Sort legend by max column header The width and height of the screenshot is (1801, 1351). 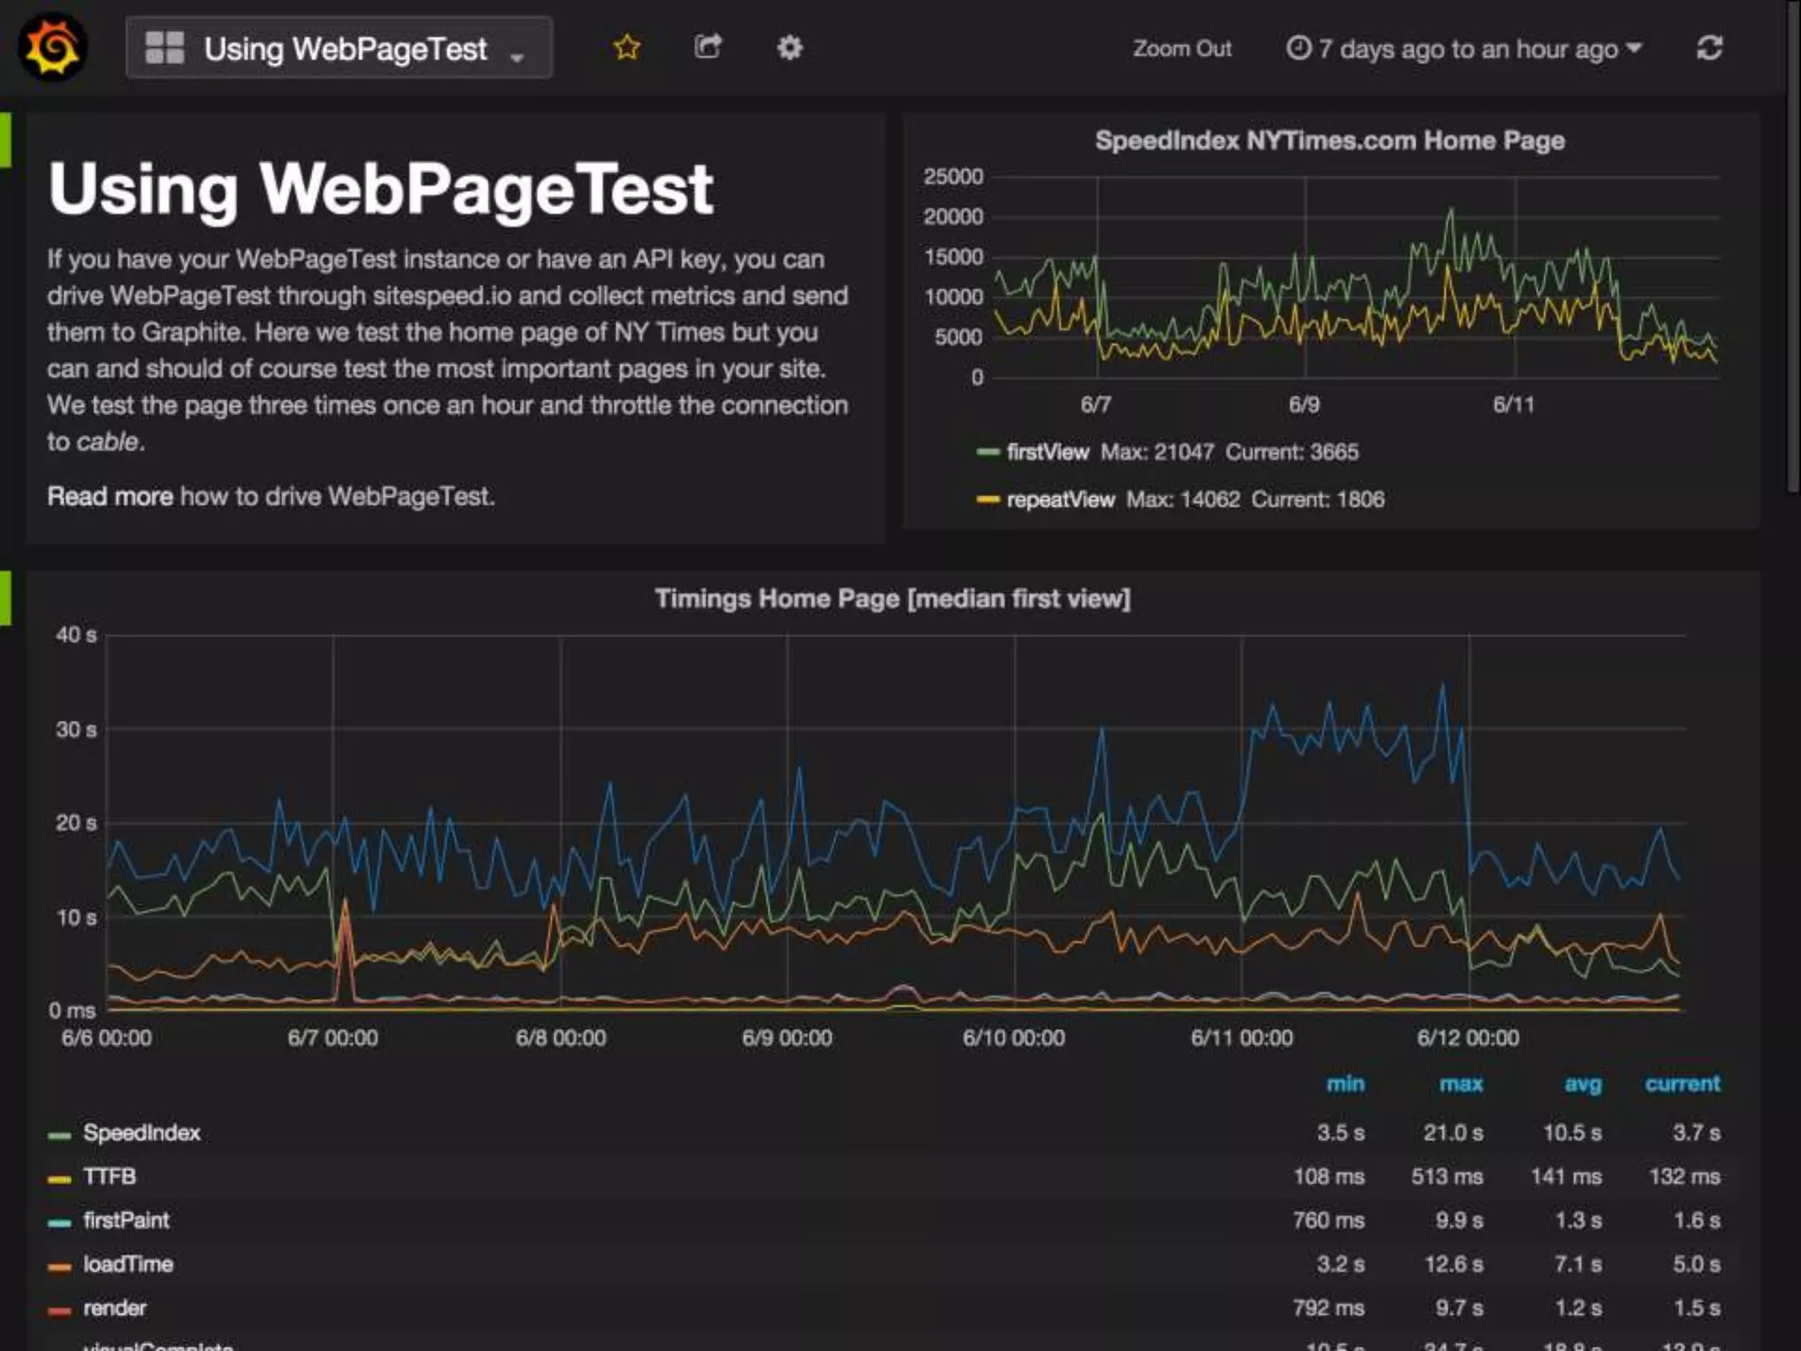pos(1460,1084)
